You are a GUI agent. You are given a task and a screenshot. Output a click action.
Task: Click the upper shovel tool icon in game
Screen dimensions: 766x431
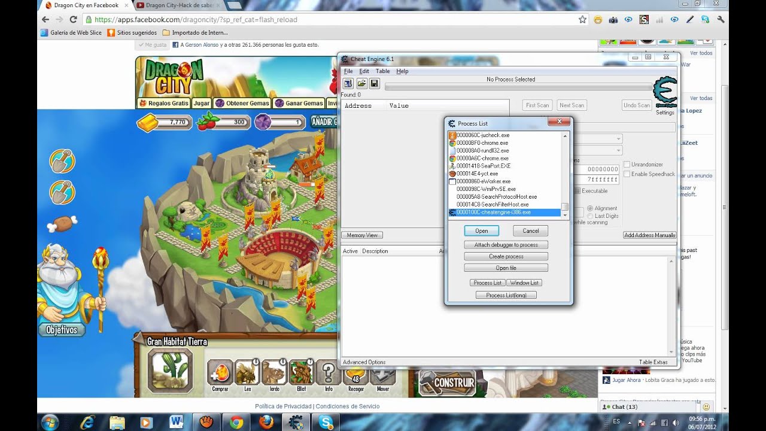pyautogui.click(x=62, y=160)
